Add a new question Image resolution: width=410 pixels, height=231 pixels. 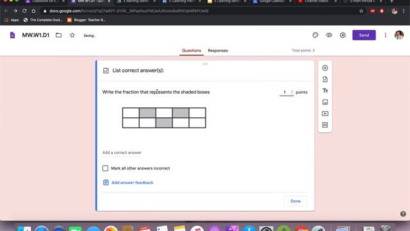tap(325, 68)
